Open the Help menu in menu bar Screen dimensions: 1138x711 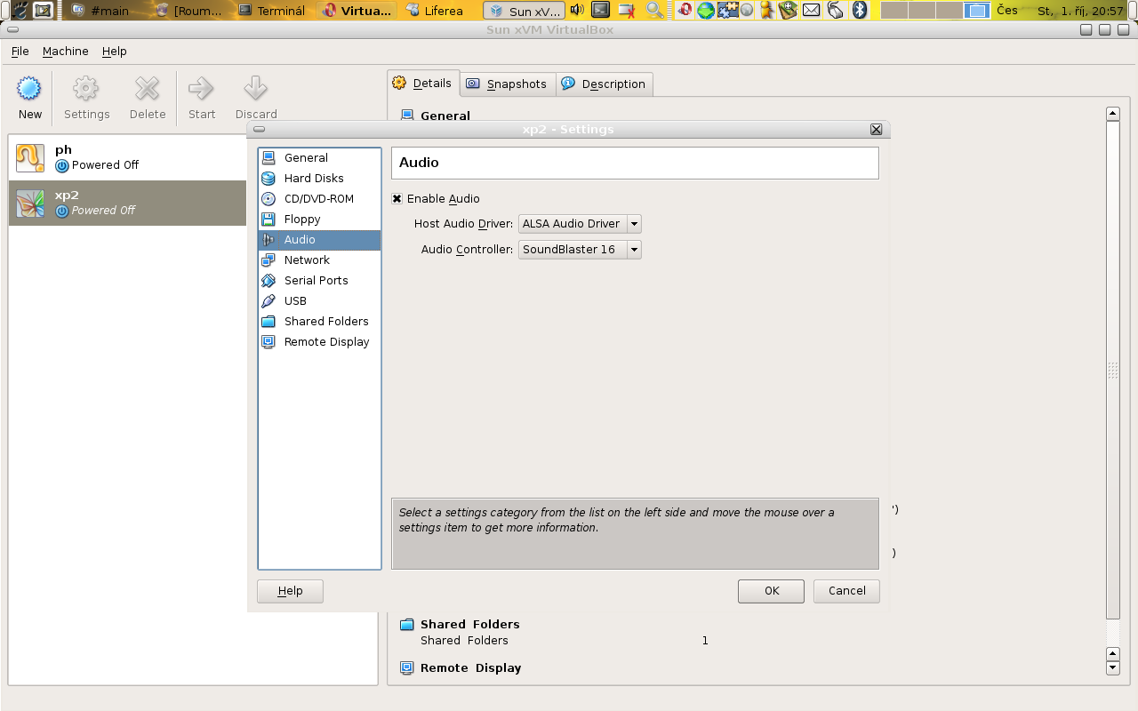(x=115, y=52)
